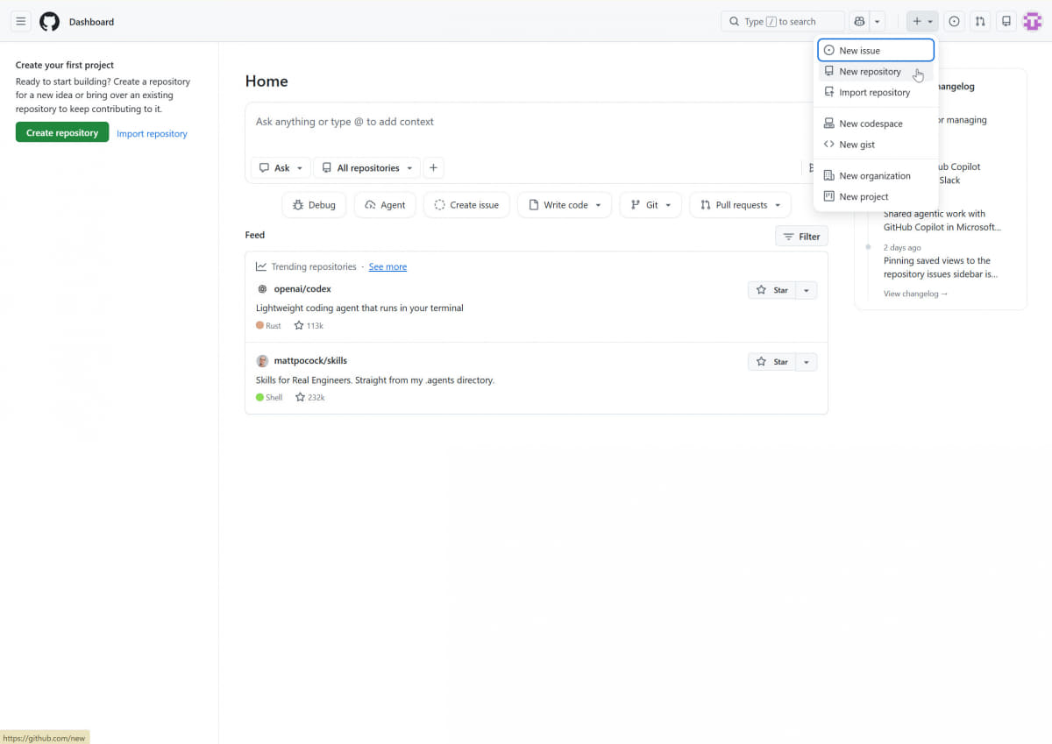The image size is (1052, 744).
Task: Click the Import repository link in sidebar
Action: click(152, 134)
